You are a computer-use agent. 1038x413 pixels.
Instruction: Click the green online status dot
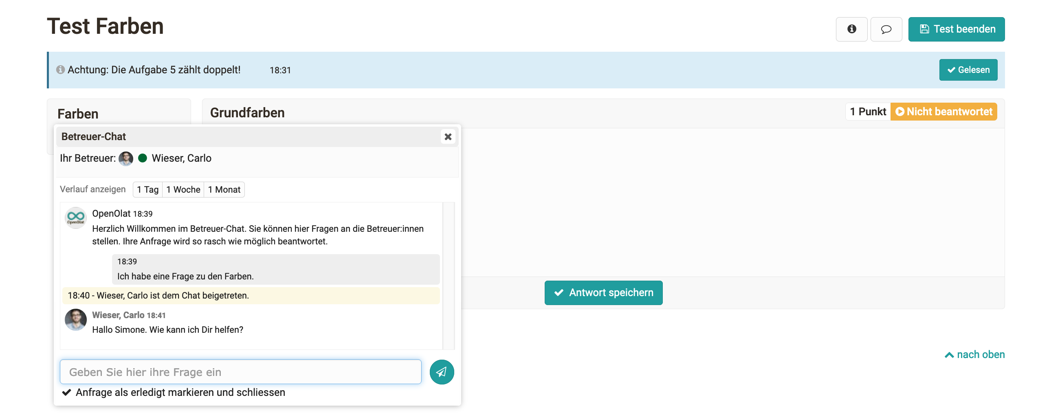point(143,158)
